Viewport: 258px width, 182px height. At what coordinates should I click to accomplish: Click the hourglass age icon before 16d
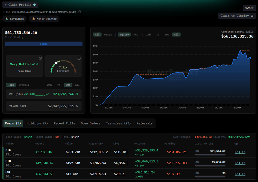tap(4, 12)
